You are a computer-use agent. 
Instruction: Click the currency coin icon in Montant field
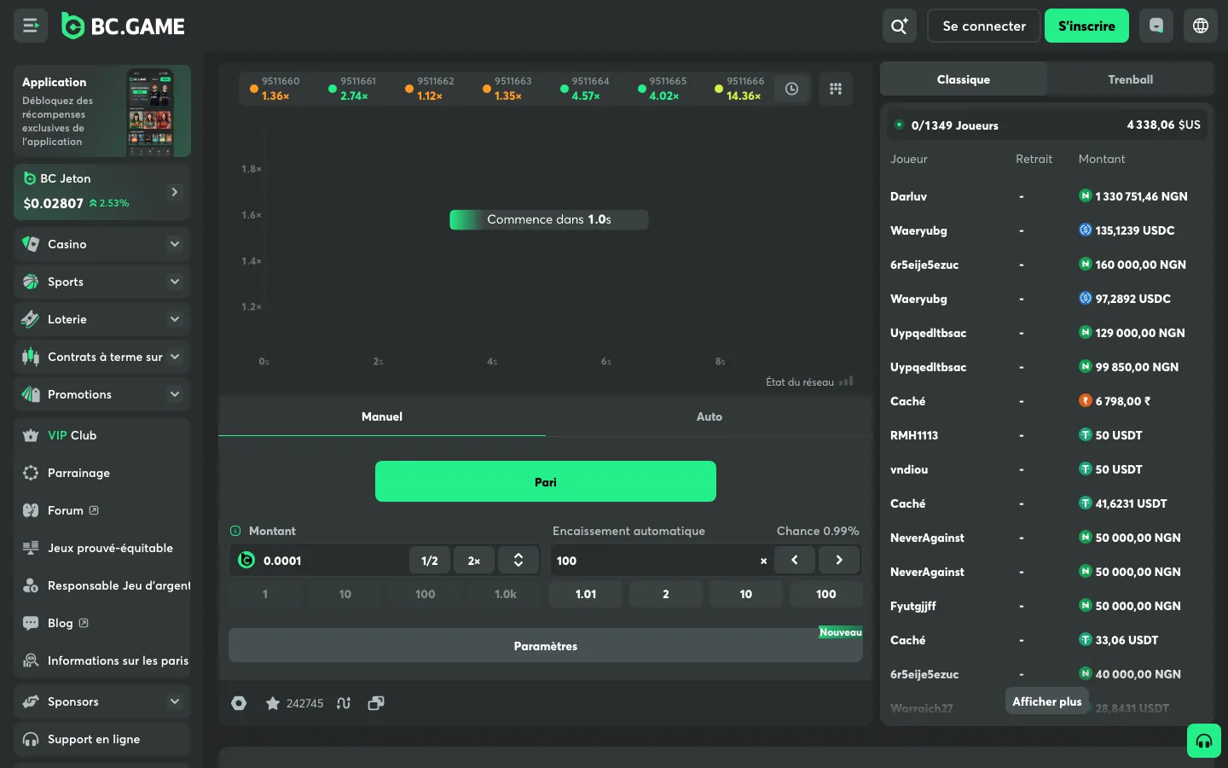pos(246,560)
